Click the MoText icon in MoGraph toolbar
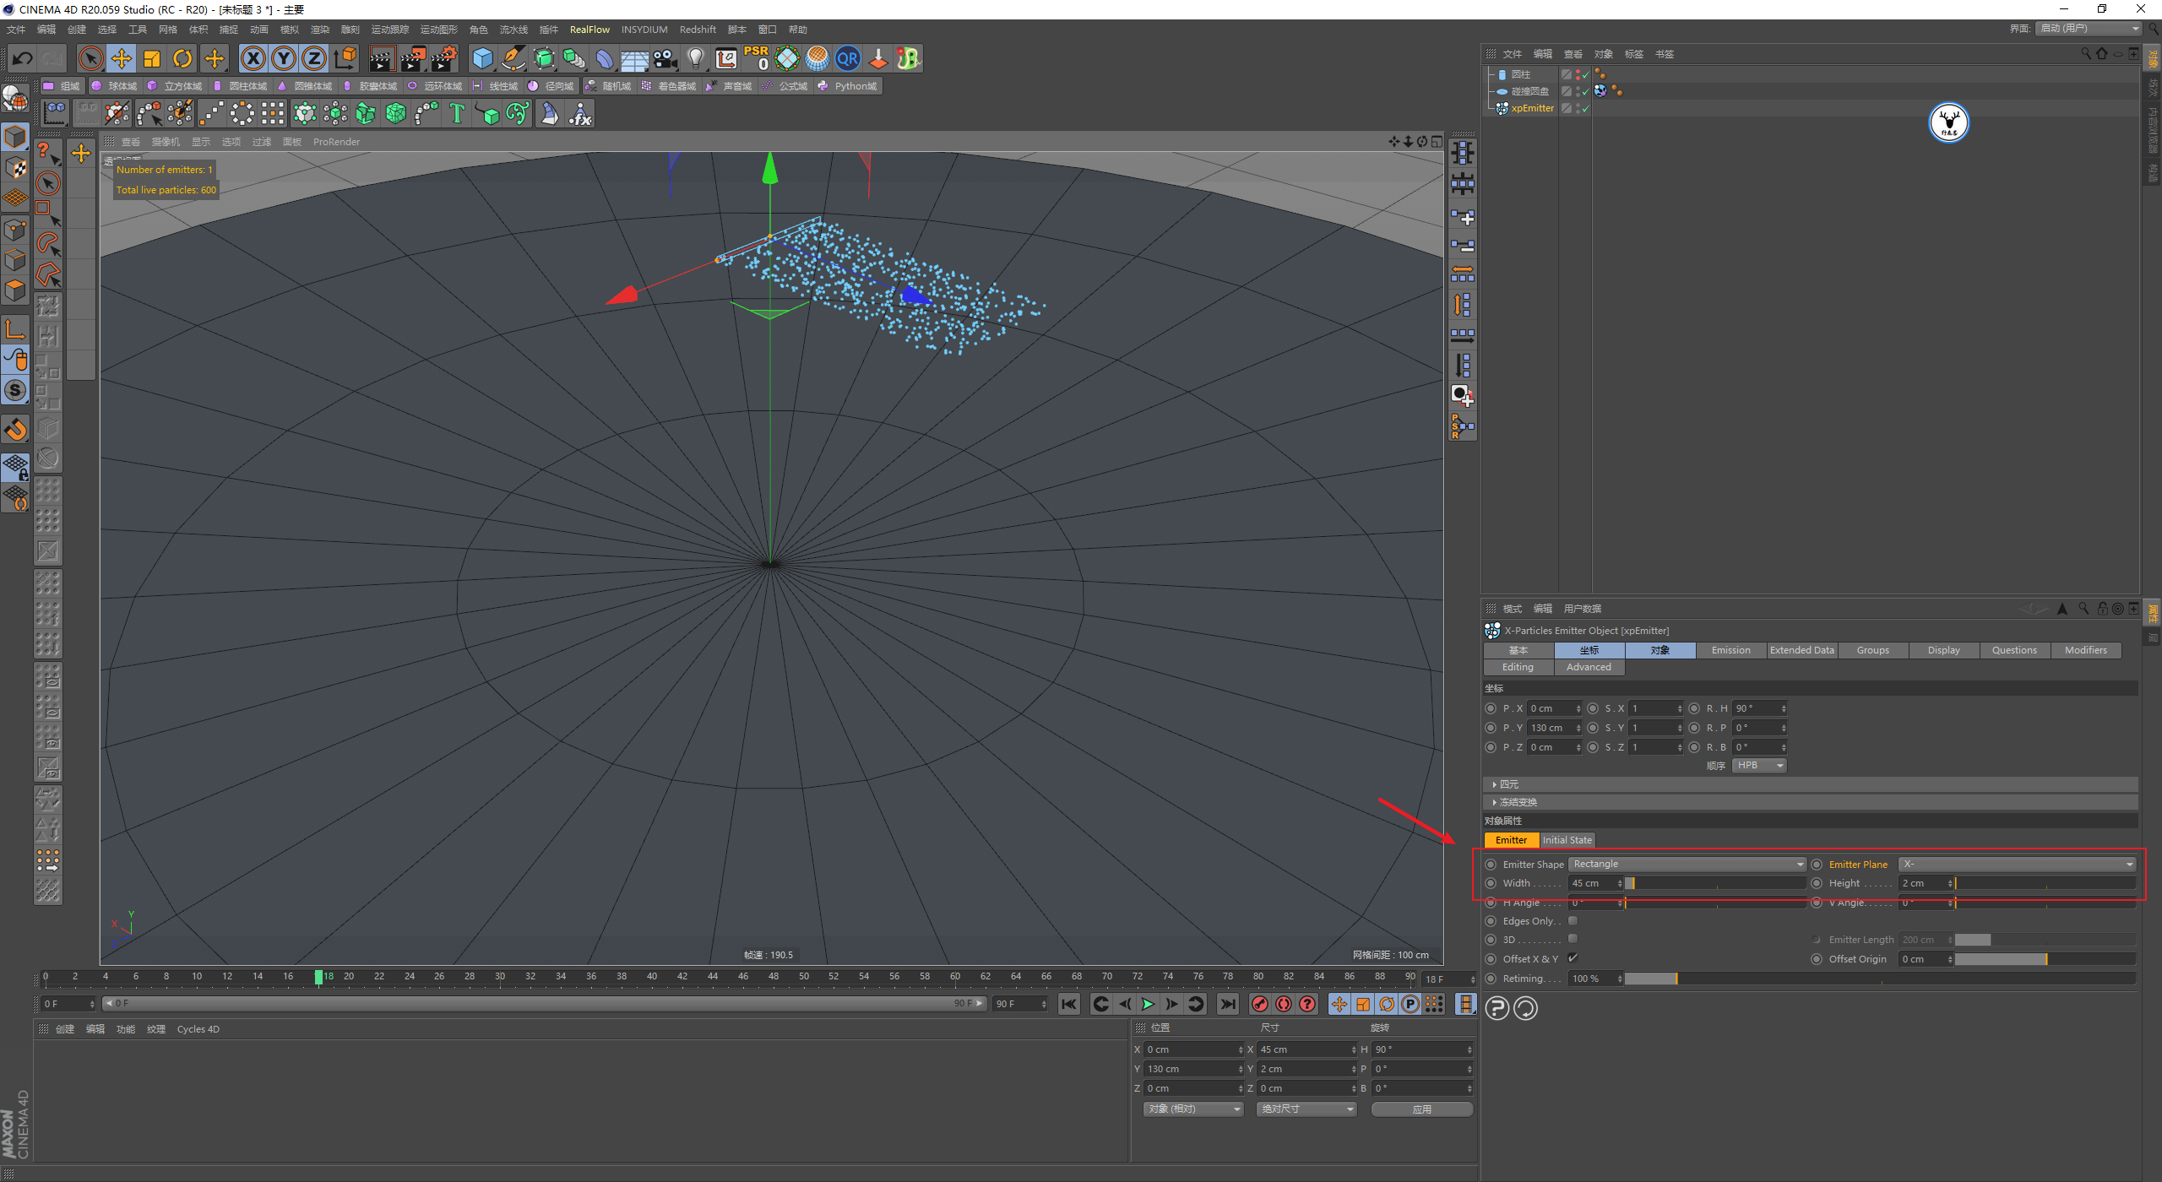2162x1182 pixels. coord(457,113)
